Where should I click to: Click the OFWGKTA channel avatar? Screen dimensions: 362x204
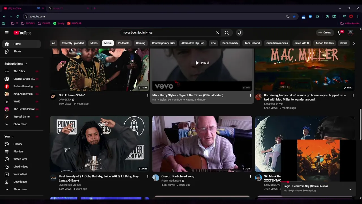[53, 97]
